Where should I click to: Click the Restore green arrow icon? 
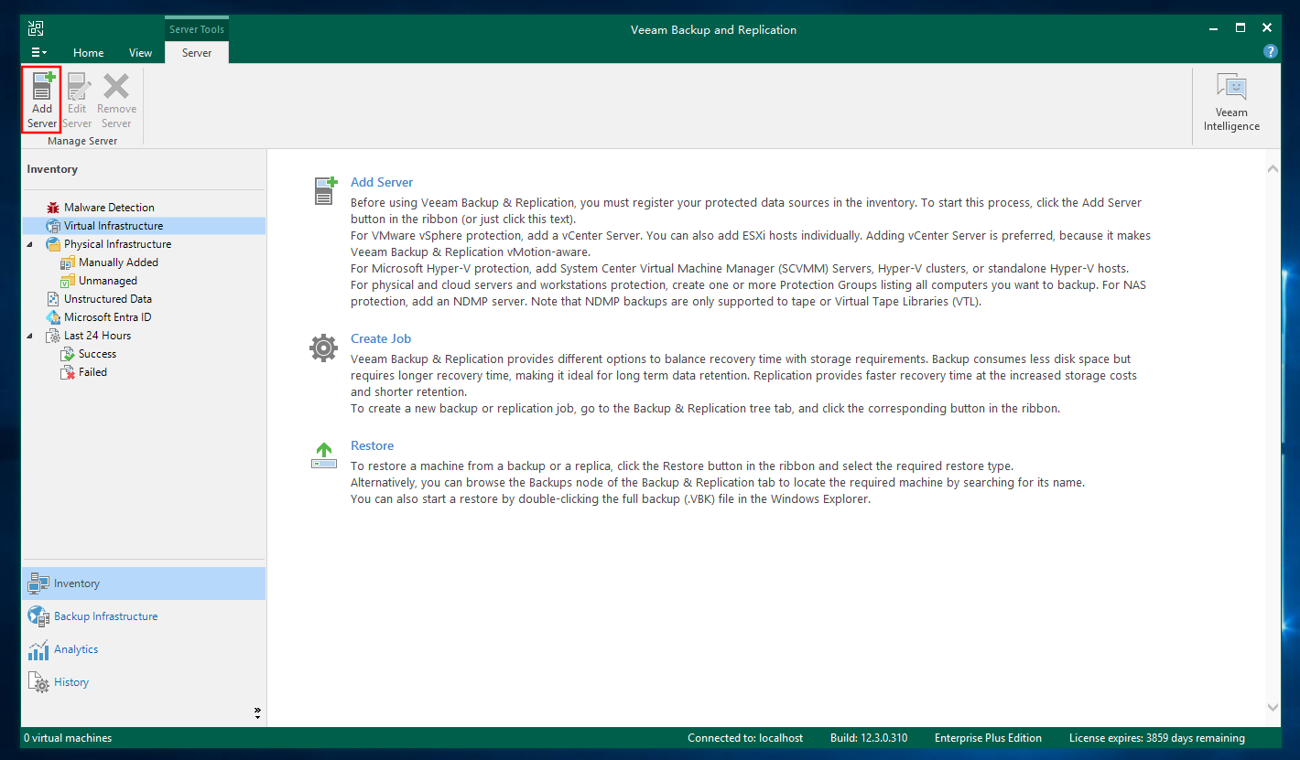click(324, 455)
